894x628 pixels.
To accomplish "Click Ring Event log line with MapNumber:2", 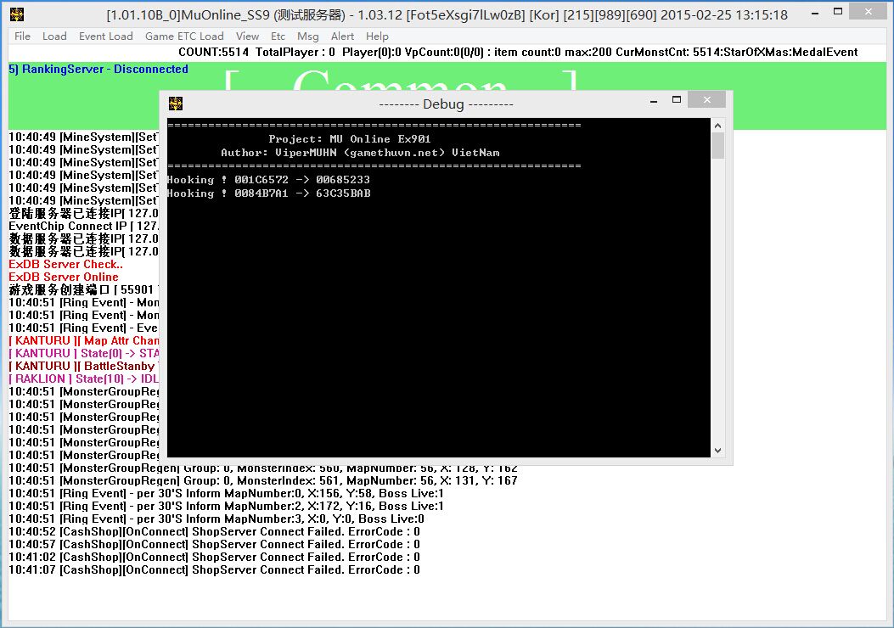I will [x=227, y=506].
